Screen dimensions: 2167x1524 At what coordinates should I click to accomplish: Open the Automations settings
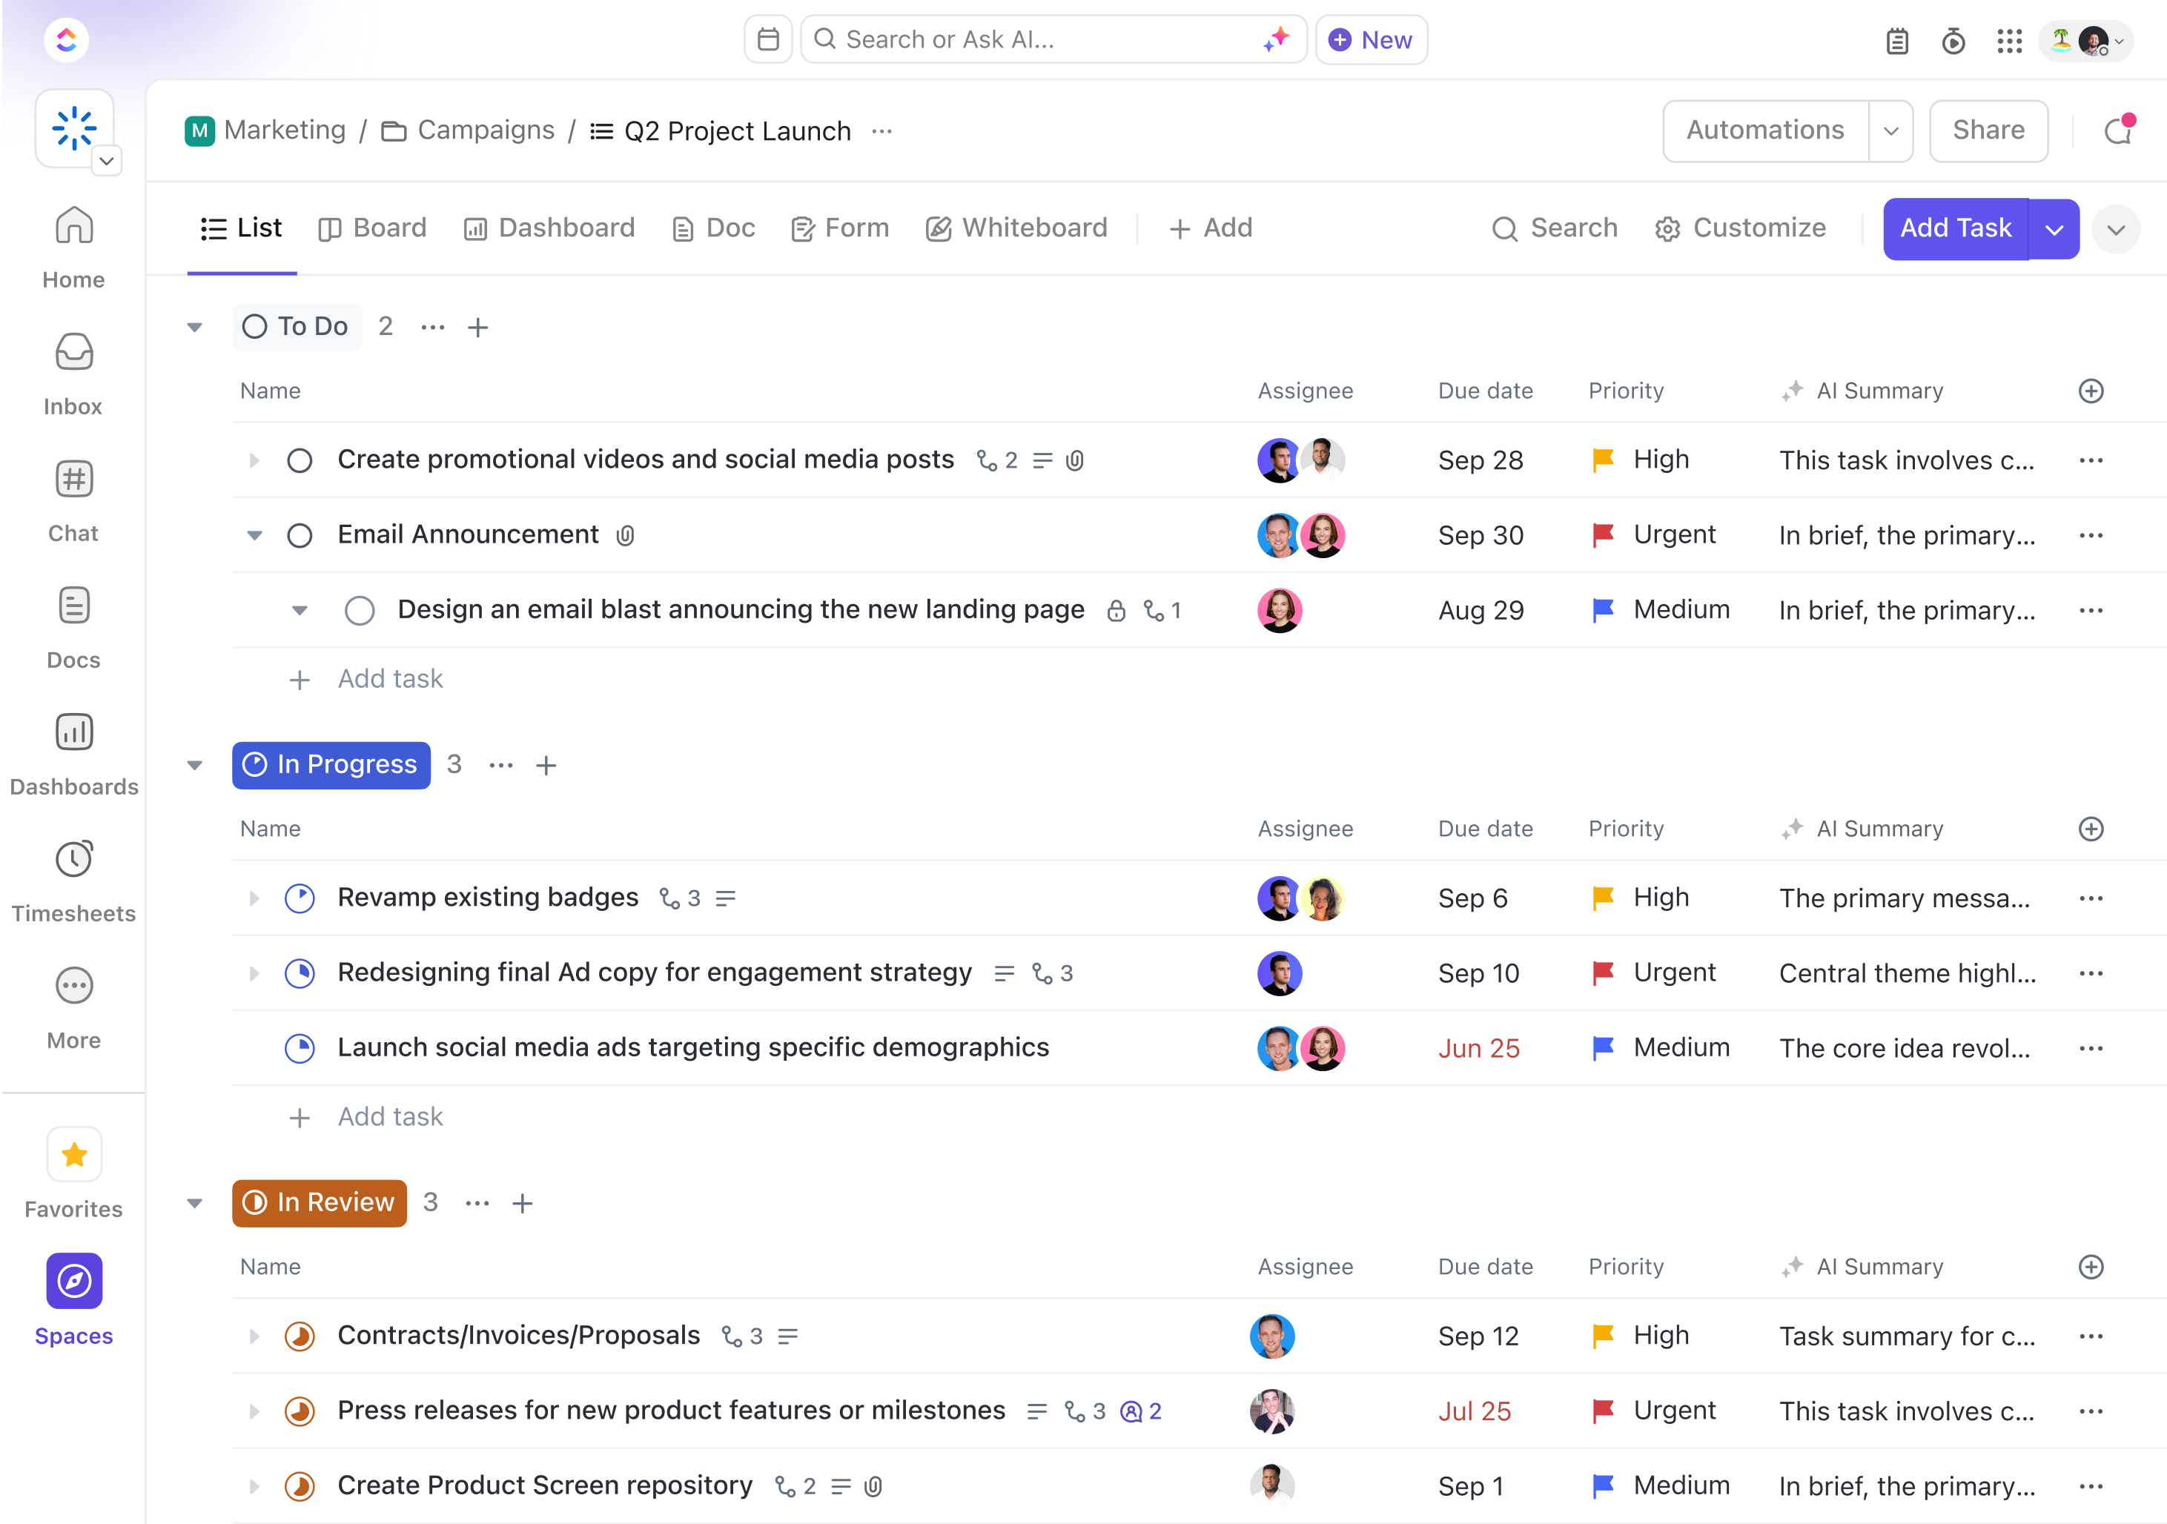click(x=1763, y=130)
